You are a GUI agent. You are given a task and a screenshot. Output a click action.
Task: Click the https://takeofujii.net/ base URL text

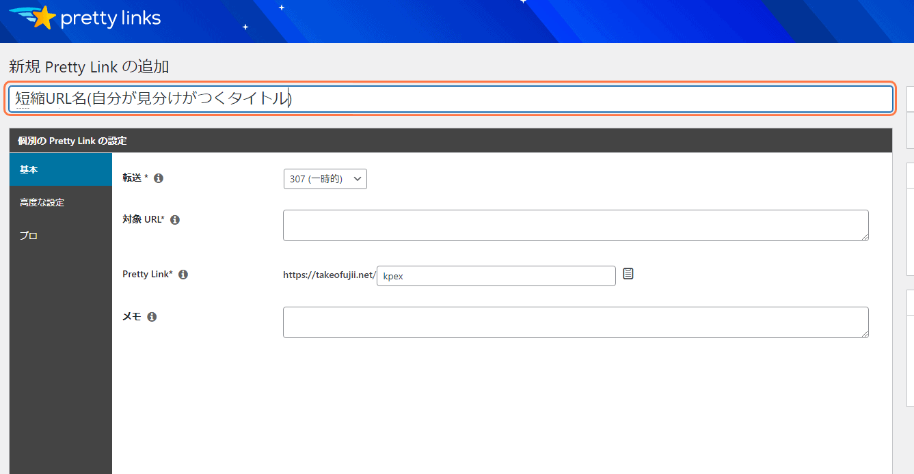(328, 274)
